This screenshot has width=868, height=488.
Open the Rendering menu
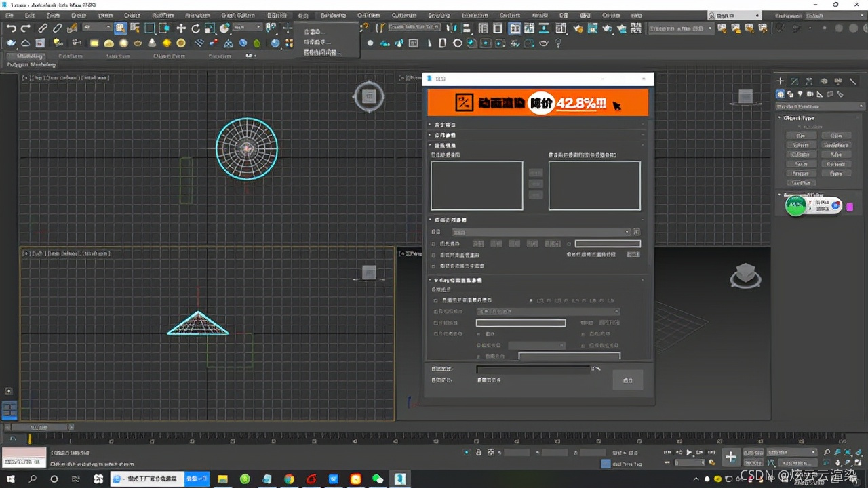click(333, 15)
